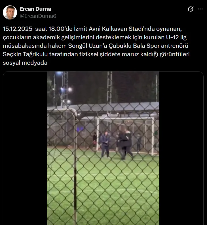This screenshot has height=225, width=207.
Task: Click the name Songül Uzun'a in the post
Action: (88, 46)
